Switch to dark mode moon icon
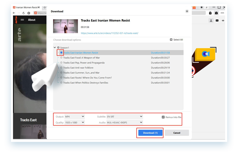Image resolution: width=234 pixels, height=154 pixels. (207, 7)
